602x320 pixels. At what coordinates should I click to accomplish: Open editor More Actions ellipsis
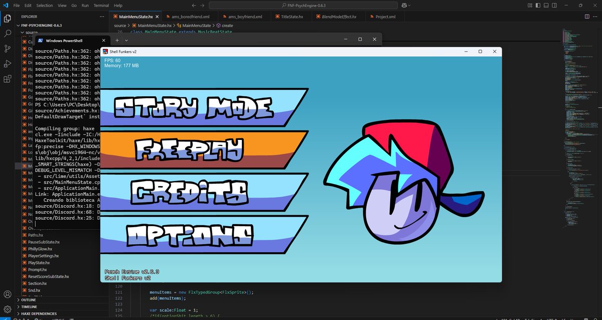[x=595, y=17]
